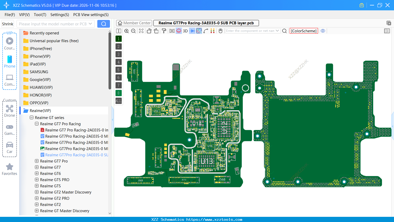Image resolution: width=394 pixels, height=222 pixels.
Task: Switch to 3D board view
Action: point(185,31)
